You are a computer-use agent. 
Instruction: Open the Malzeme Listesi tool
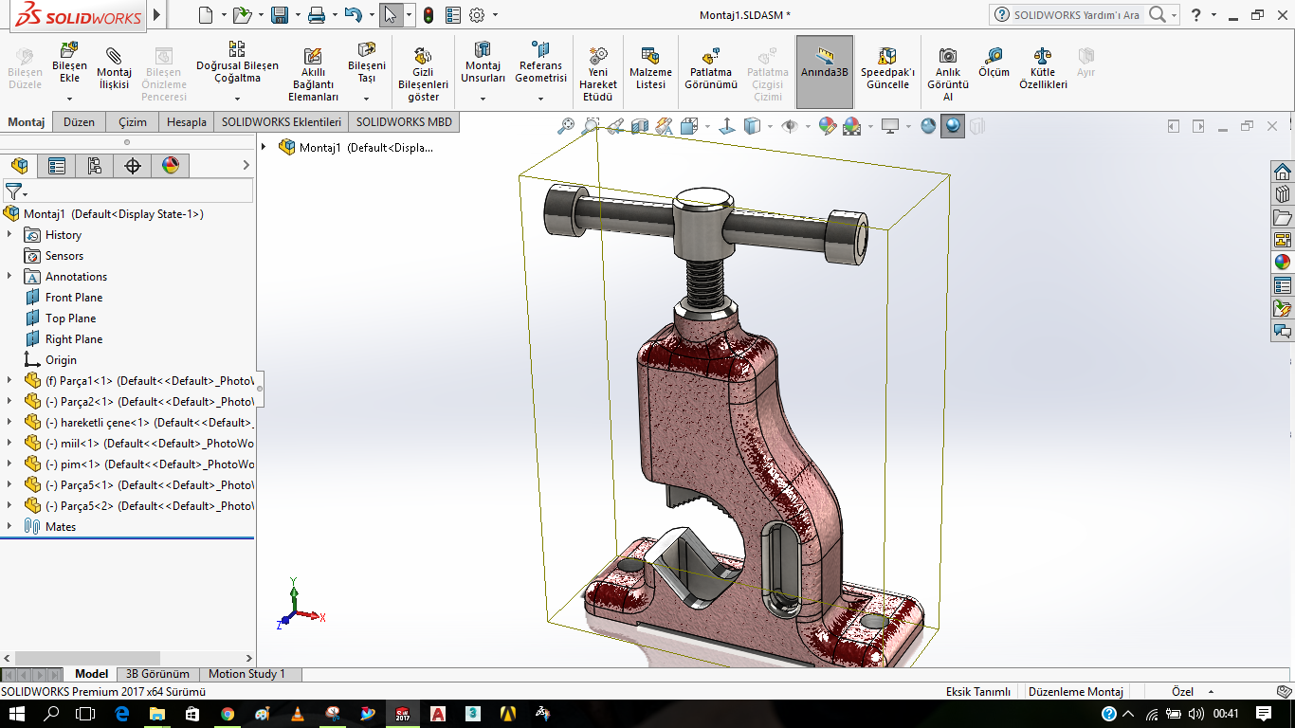click(x=650, y=68)
